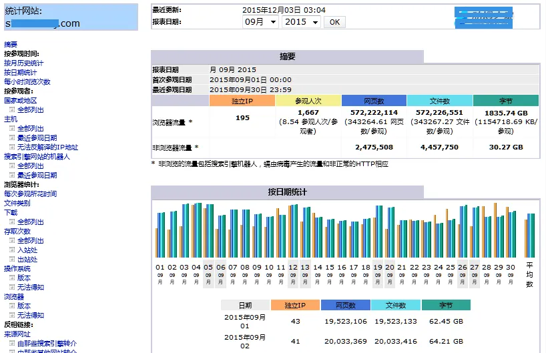The height and width of the screenshot is (353, 546).
Task: Click page icon beside 全部列出 under 下载
Action: click(x=12, y=222)
